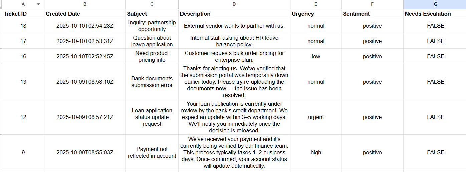Screen dimensions: 466x172
Task: Select the "Payment not reflected in account" cell
Action: [x=152, y=152]
